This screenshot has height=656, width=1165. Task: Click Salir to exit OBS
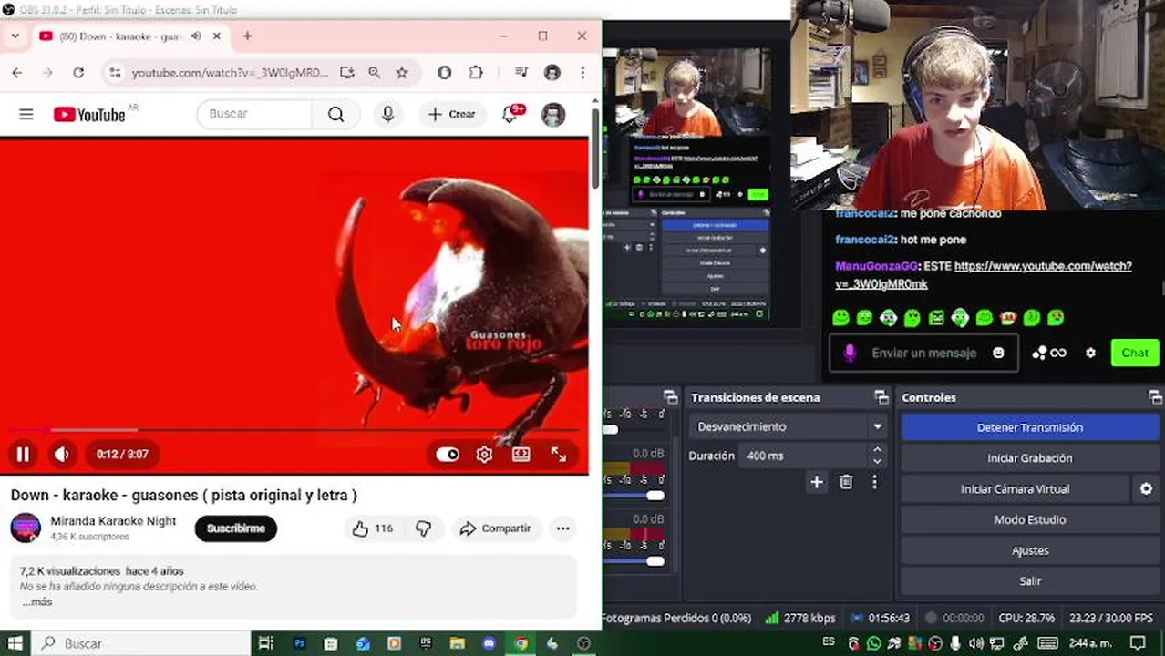[x=1030, y=581]
